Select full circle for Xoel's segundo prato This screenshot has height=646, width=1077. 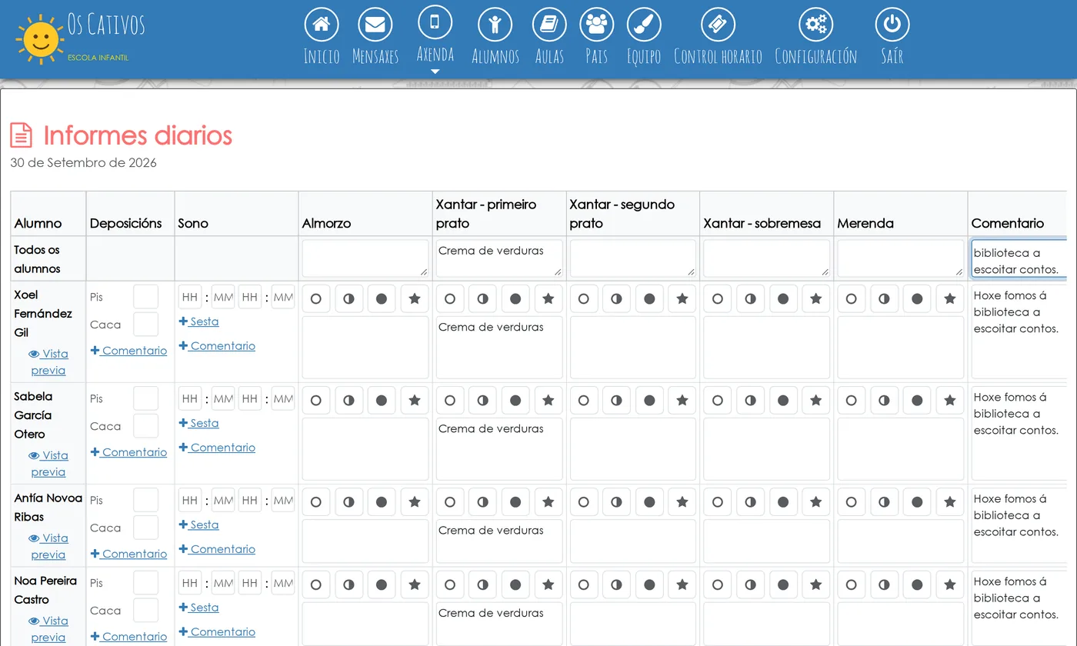pyautogui.click(x=649, y=298)
